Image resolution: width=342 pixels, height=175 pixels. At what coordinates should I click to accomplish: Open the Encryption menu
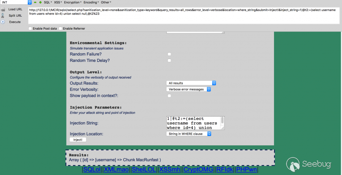[73, 2]
